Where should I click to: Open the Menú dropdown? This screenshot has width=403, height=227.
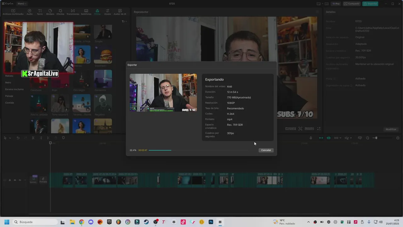pyautogui.click(x=22, y=4)
